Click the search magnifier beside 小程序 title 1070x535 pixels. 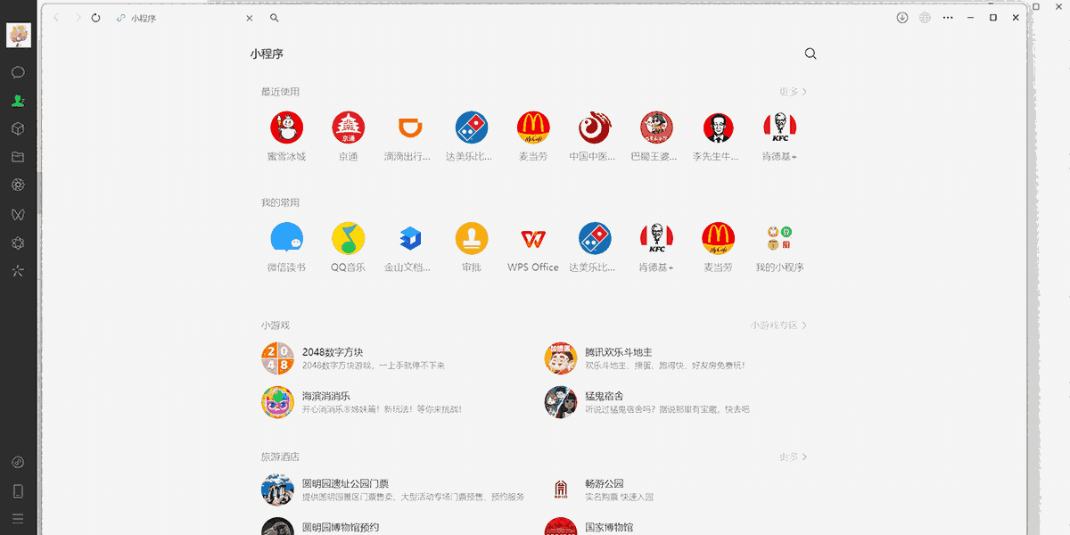coord(810,53)
